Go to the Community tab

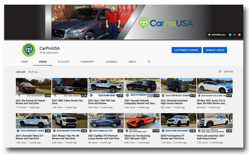point(88,62)
